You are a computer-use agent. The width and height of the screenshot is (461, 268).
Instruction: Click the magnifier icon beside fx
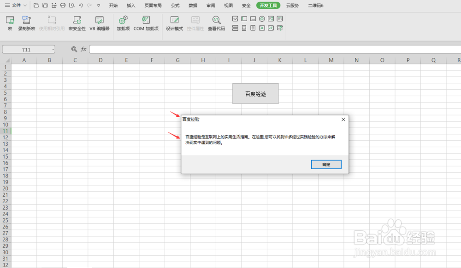coord(74,49)
